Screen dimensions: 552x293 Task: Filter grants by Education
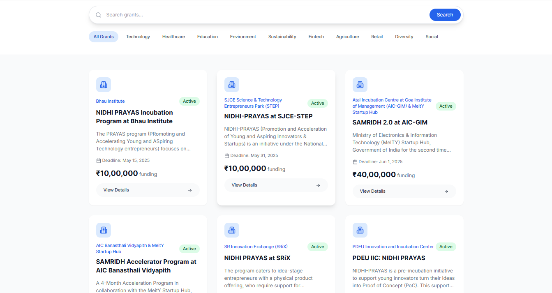click(208, 37)
